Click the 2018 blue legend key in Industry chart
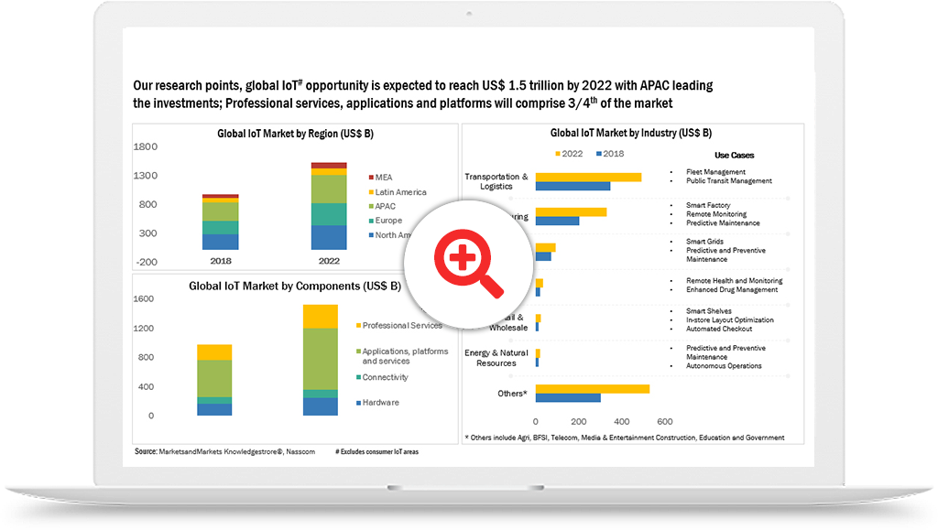The image size is (938, 530). 600,154
